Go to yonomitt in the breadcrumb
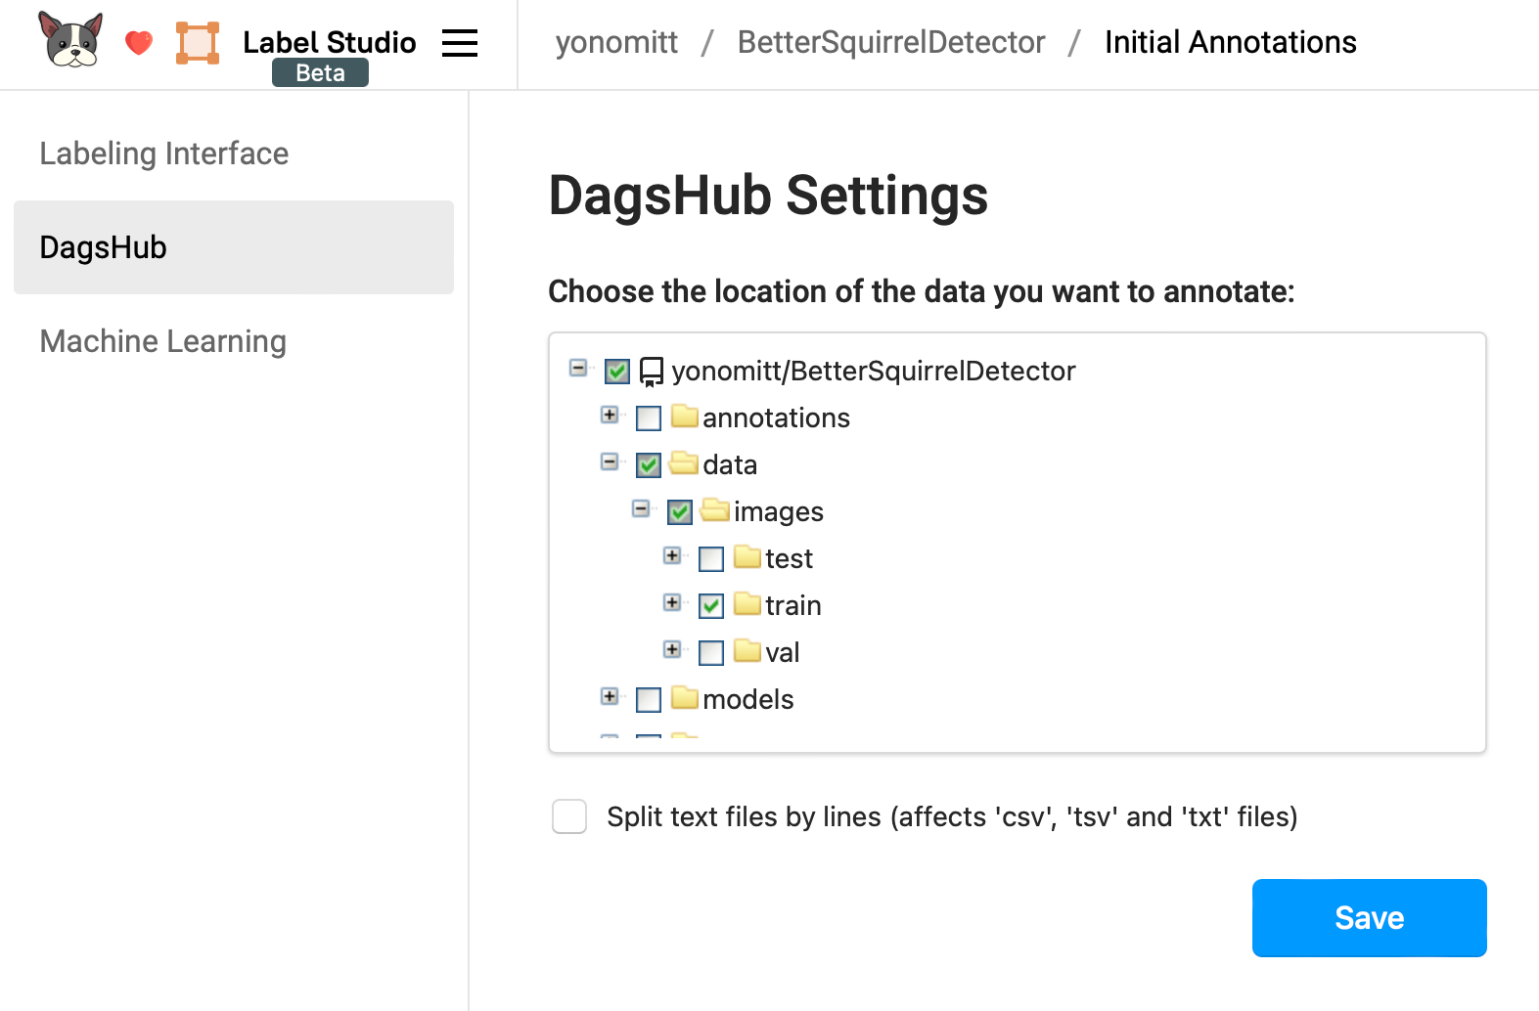This screenshot has width=1539, height=1011. pos(616,42)
